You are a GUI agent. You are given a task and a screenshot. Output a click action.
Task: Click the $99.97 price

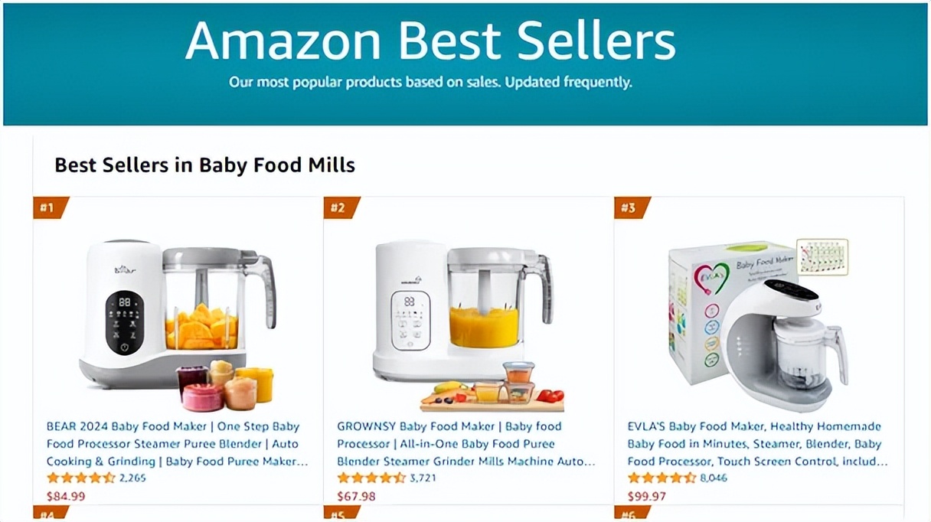pyautogui.click(x=647, y=496)
